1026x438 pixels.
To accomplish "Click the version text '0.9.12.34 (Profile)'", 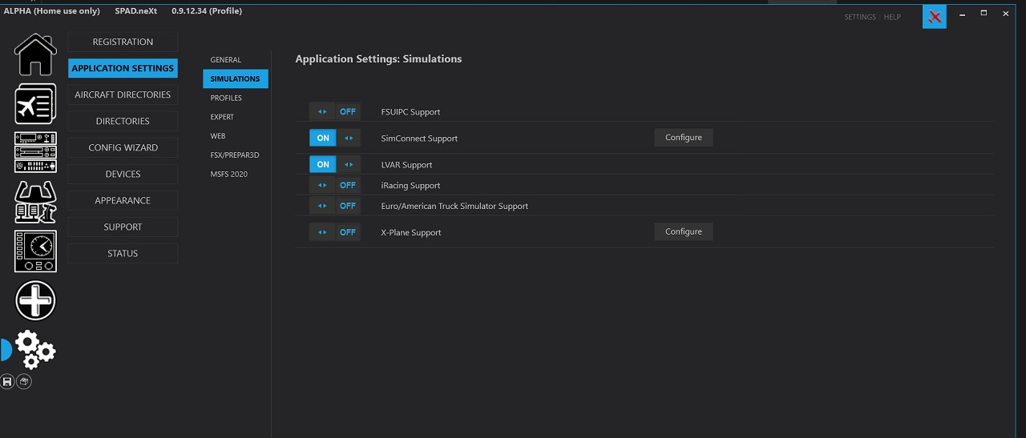I will 207,11.
